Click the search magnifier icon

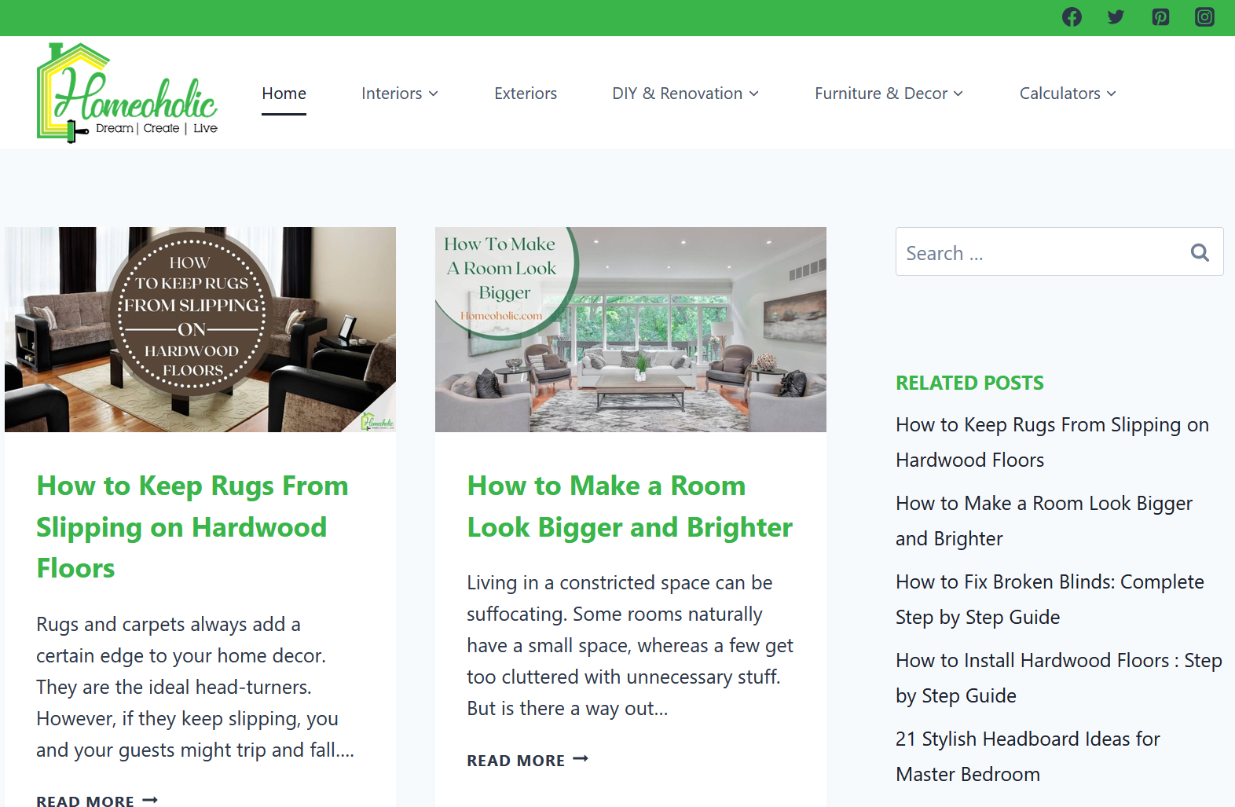tap(1200, 252)
